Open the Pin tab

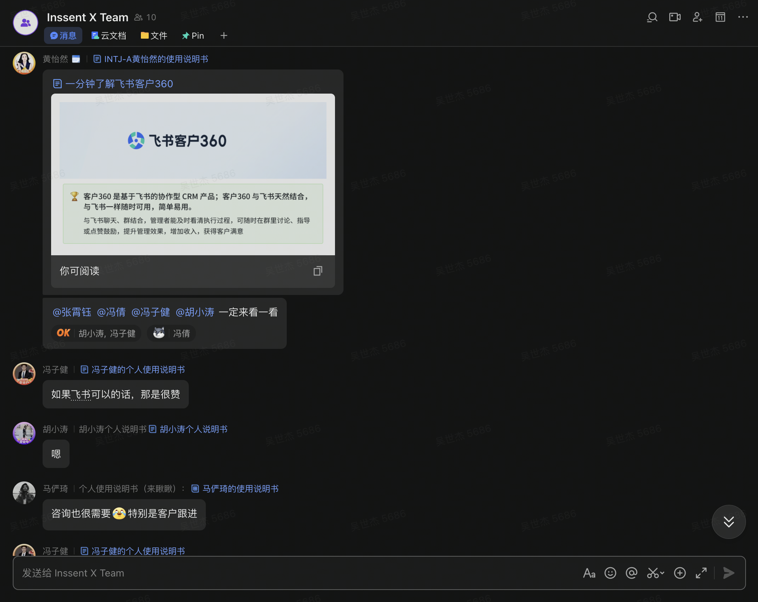[193, 35]
